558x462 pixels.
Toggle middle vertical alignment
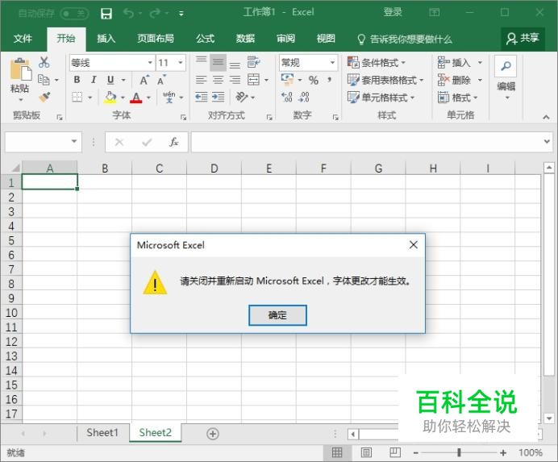tap(218, 63)
